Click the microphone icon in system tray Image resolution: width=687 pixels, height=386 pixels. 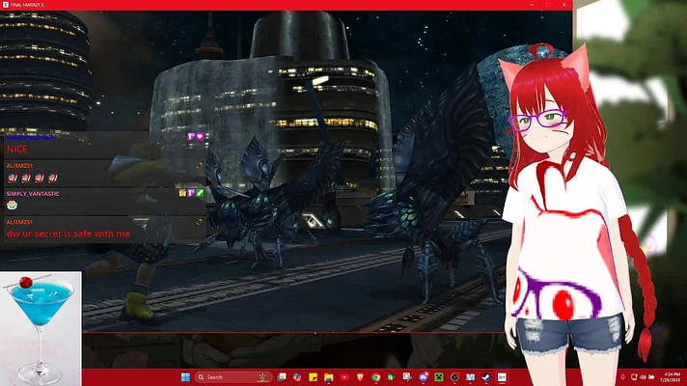click(x=622, y=377)
